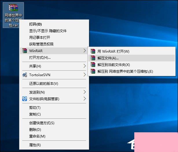Screen dimensions: 178x152
Task: Select 显示/不显示 隐藏的文件
Action: pyautogui.click(x=54, y=31)
